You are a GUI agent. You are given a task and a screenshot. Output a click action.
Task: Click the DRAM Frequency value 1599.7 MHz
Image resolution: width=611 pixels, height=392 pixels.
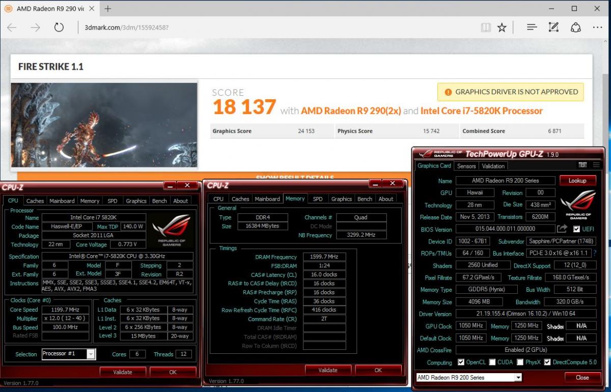click(x=324, y=257)
